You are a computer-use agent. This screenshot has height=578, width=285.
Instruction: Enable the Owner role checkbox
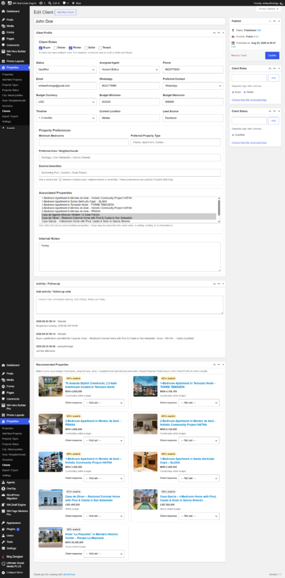[x=55, y=47]
